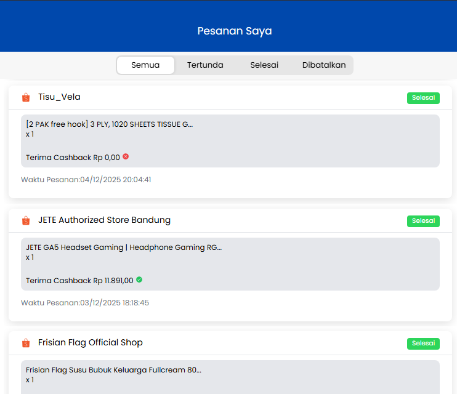Click the Selesai badge on the Tisu_Vela order

(x=423, y=98)
